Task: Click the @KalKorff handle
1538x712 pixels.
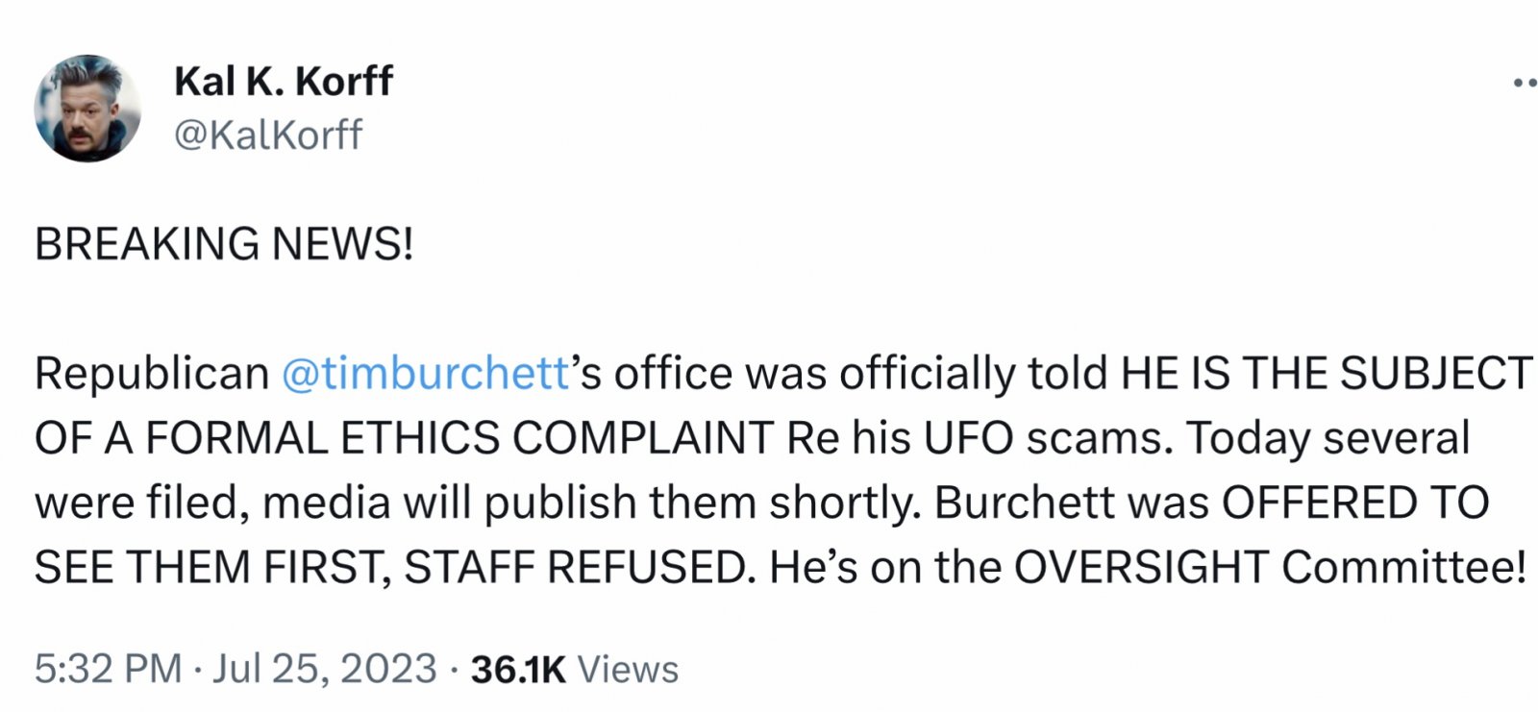Action: [x=268, y=135]
